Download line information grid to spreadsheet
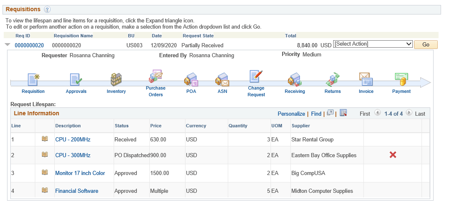473x209 pixels. click(x=343, y=113)
